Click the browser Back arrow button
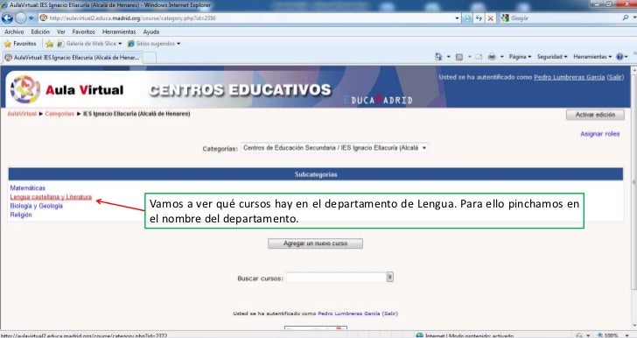The height and width of the screenshot is (338, 637). pos(7,18)
